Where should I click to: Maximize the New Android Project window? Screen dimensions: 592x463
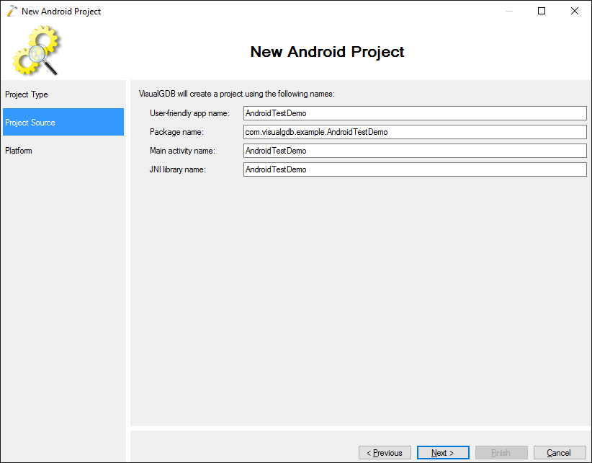[x=542, y=11]
